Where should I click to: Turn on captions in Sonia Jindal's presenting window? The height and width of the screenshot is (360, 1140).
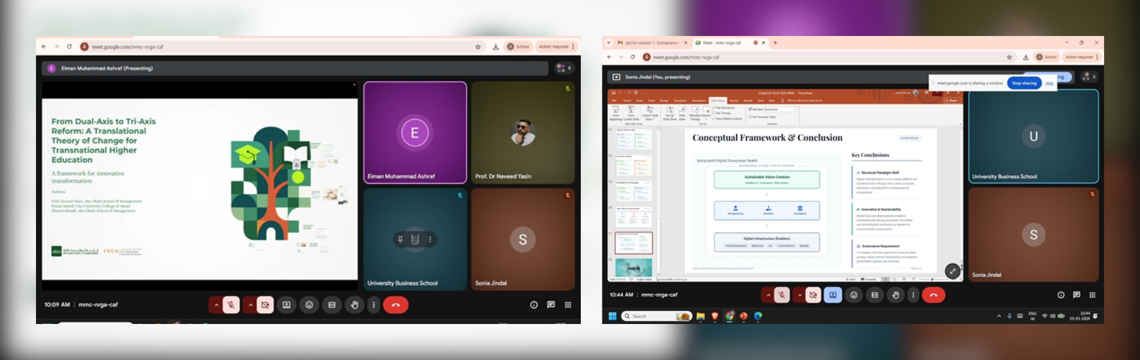click(874, 295)
